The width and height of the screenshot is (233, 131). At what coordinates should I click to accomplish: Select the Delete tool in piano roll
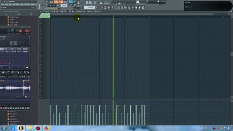[x=60, y=11]
